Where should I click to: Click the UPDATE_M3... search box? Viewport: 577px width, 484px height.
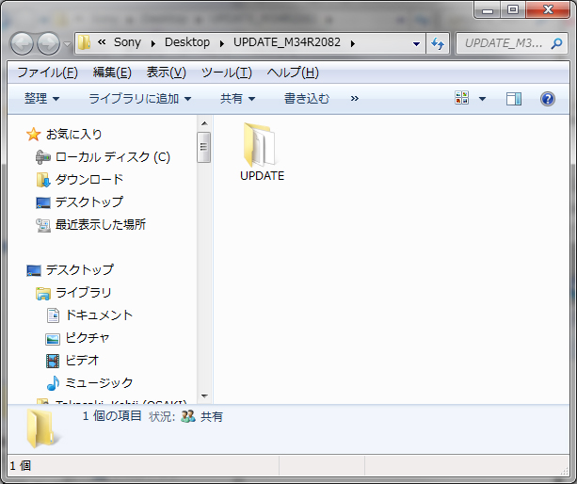coord(504,43)
